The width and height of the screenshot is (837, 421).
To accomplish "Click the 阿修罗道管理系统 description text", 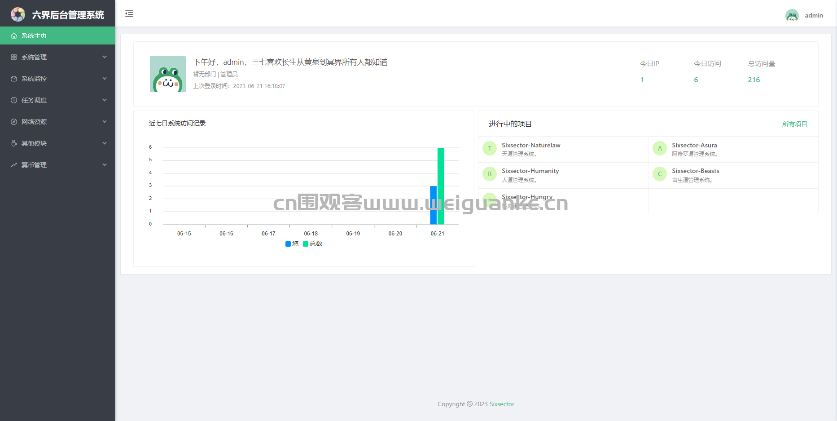I will tap(695, 154).
